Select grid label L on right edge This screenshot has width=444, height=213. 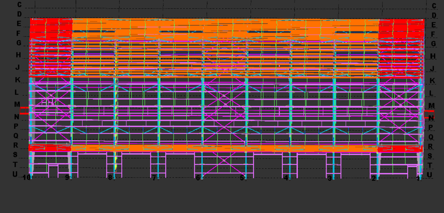point(432,93)
